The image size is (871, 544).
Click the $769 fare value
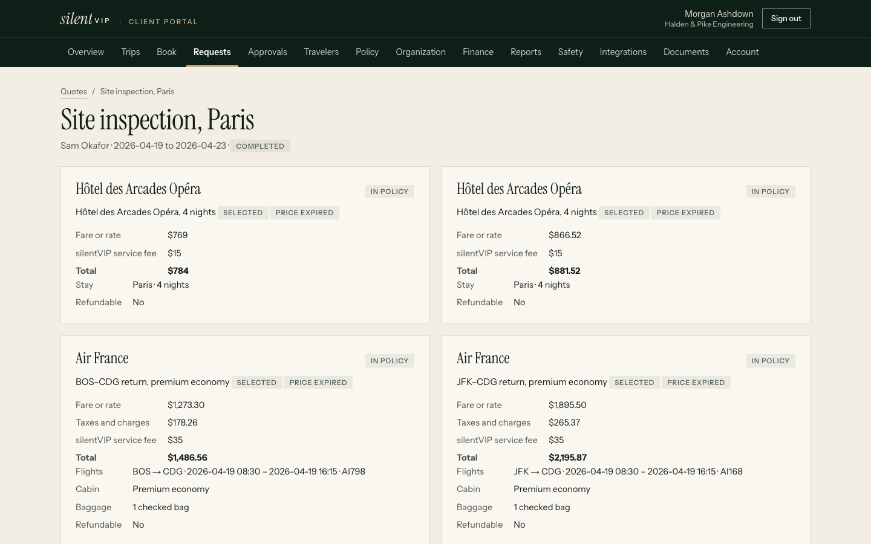coord(178,235)
